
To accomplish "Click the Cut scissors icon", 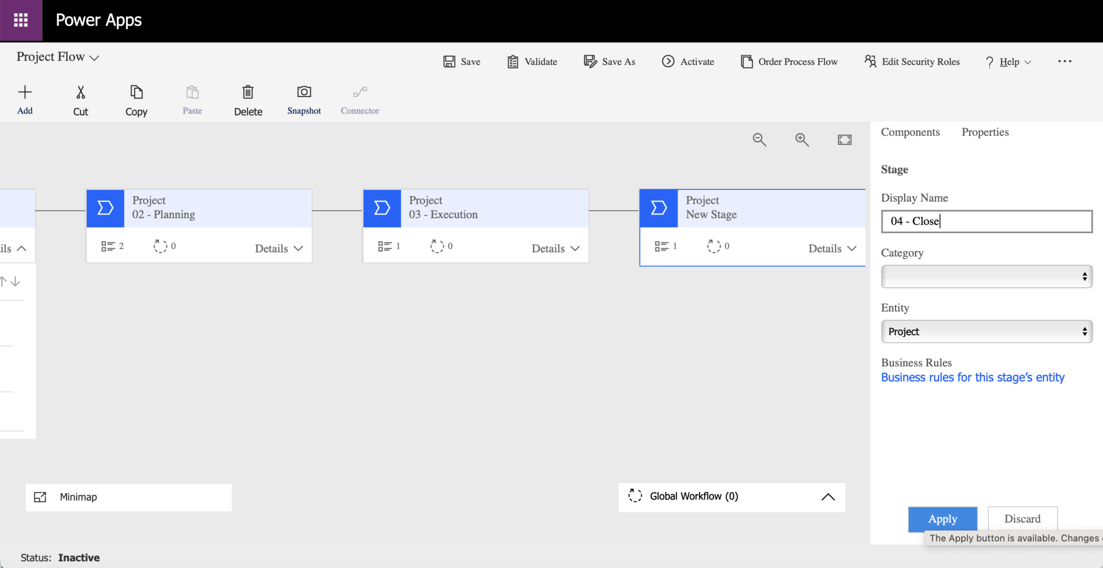I will (x=81, y=93).
